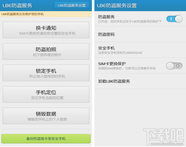Screen dimensions: 186x147
Task: Open 手机定位 to locate phone
Action: tap(46, 95)
